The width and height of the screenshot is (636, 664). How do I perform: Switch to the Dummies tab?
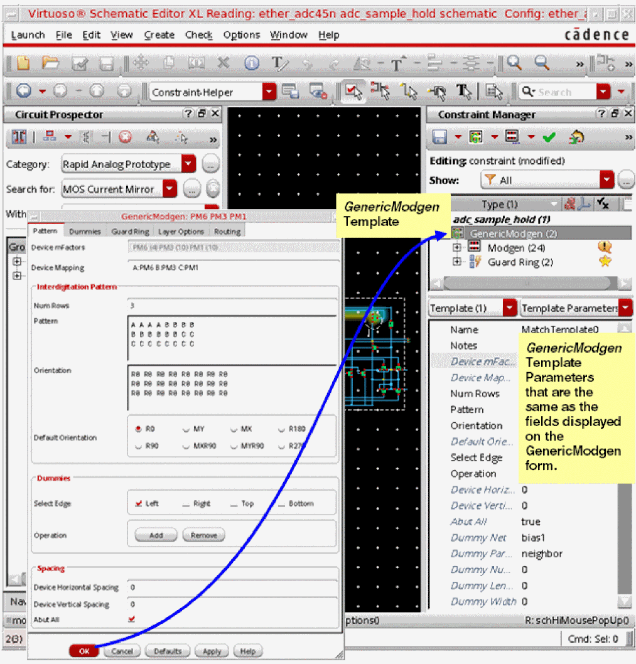(x=85, y=231)
